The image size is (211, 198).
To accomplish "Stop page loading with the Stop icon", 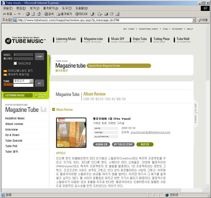I will [x=28, y=14].
